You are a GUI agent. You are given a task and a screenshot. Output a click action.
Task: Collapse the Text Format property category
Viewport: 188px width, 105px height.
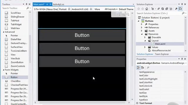tap(137, 103)
